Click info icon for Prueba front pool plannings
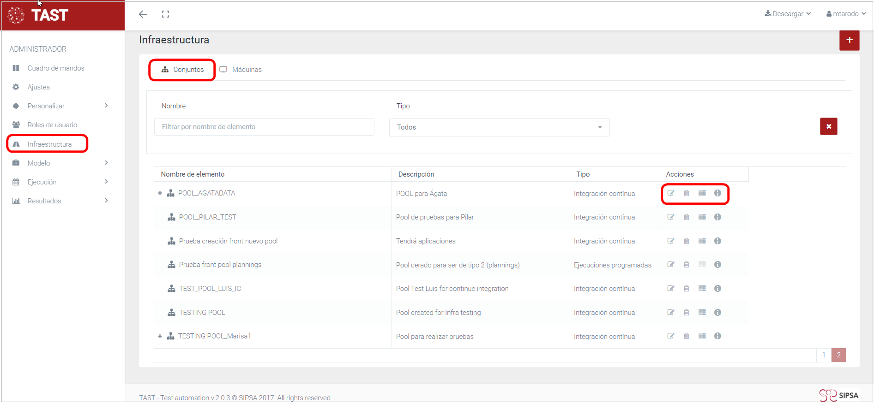874x403 pixels. [717, 265]
